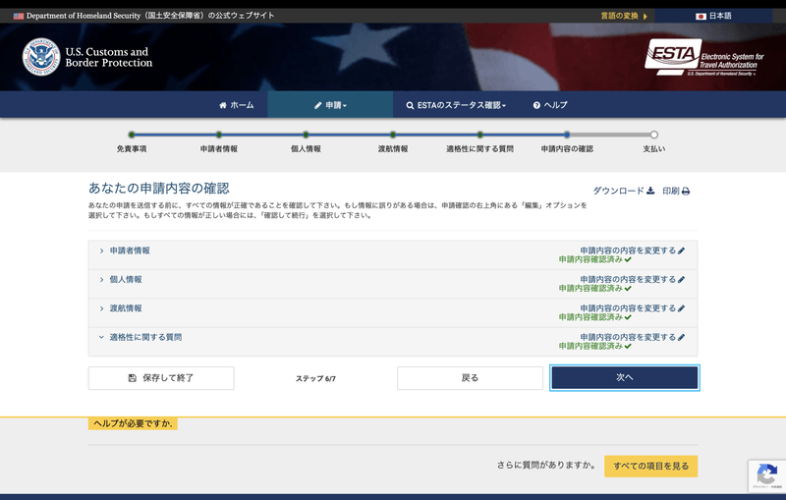Click the ESTA logo in header
Viewport: 786px width, 500px height.
coord(703,57)
